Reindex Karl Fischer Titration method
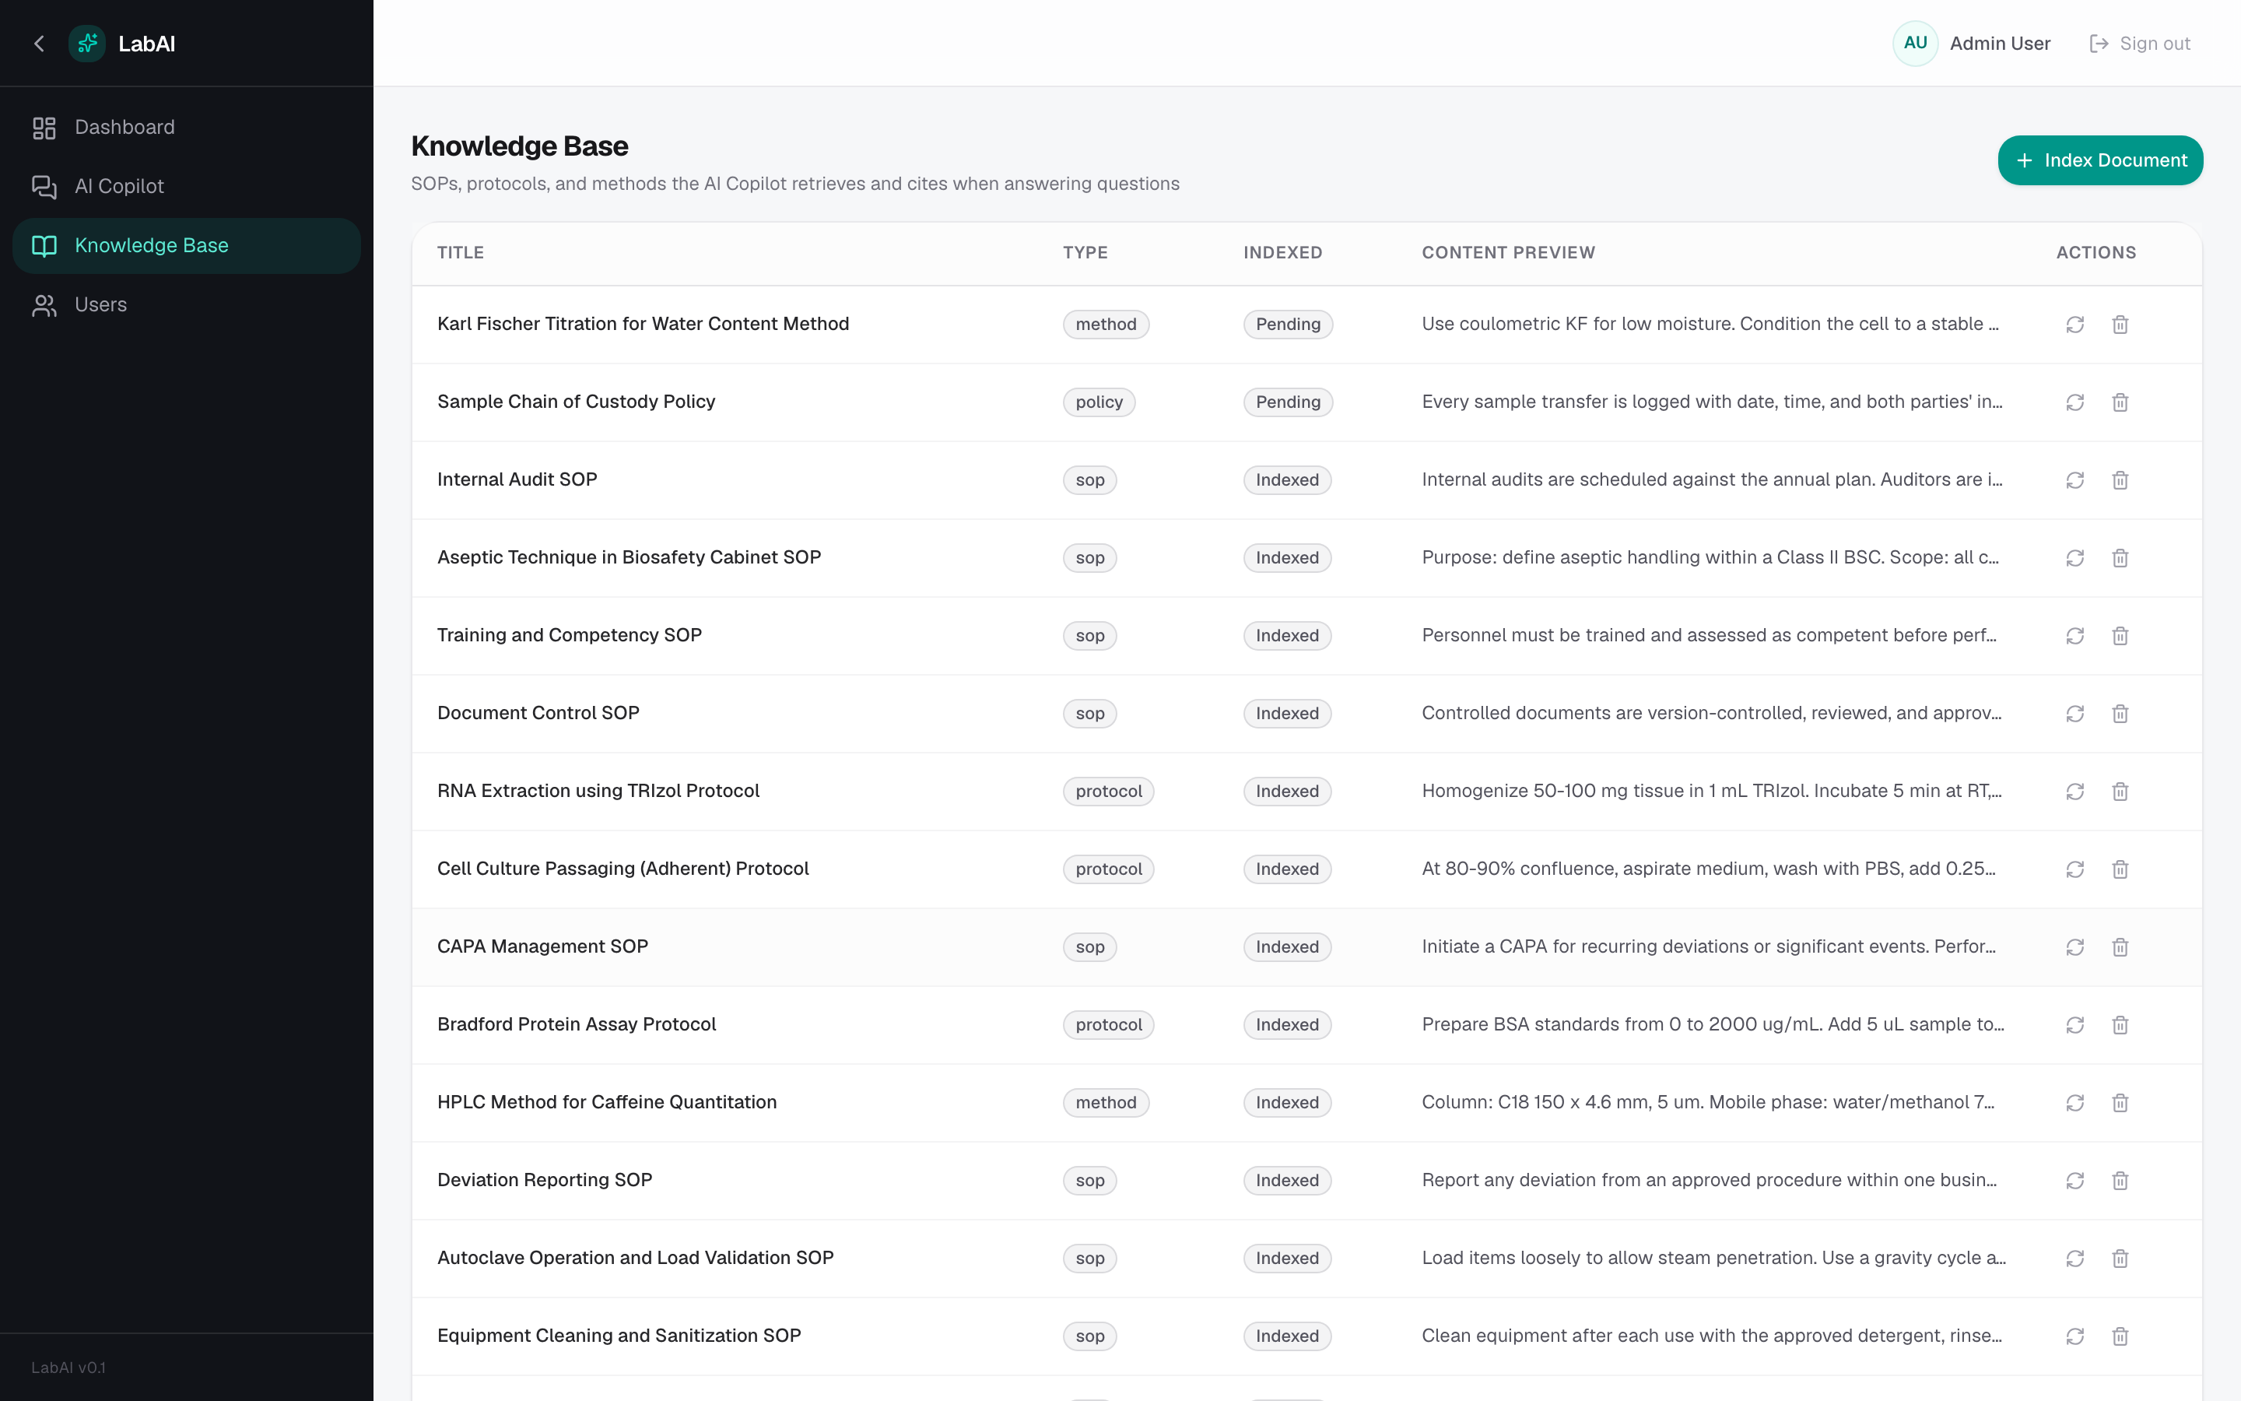 coord(2074,325)
